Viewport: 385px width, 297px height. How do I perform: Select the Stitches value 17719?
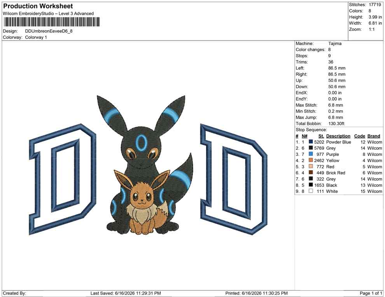[375, 5]
